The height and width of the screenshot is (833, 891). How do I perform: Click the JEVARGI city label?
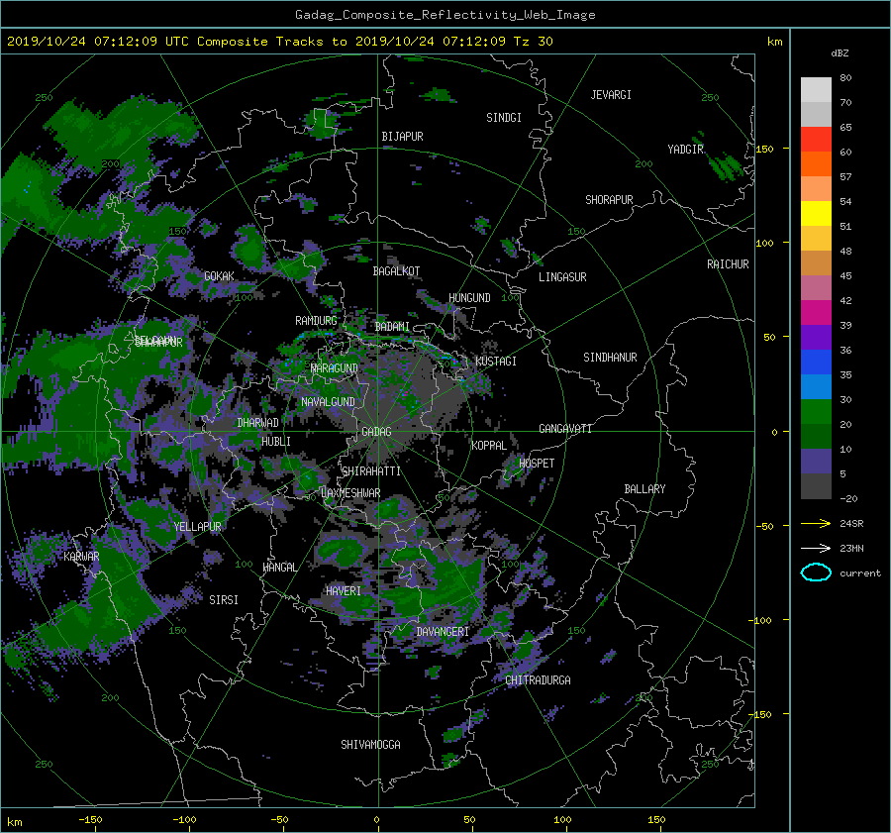coord(611,95)
